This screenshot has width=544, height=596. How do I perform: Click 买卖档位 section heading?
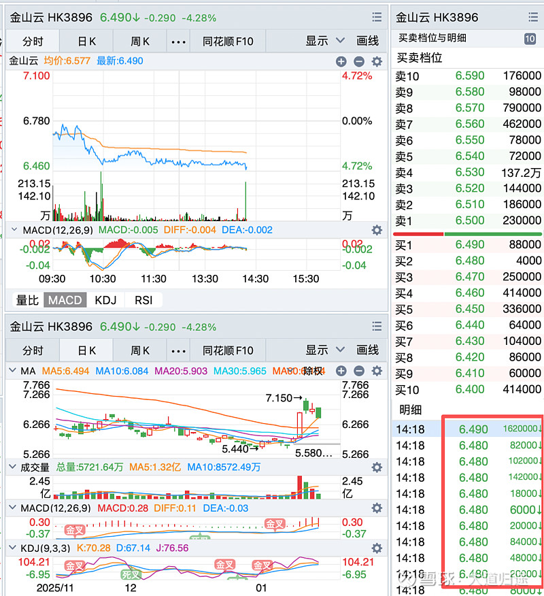pos(420,58)
